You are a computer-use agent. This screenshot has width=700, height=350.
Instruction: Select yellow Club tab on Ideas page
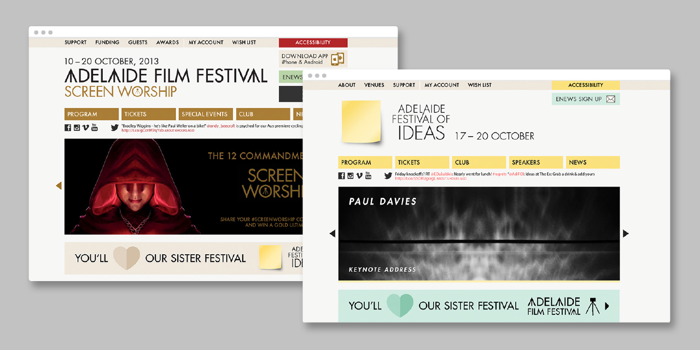pos(479,162)
